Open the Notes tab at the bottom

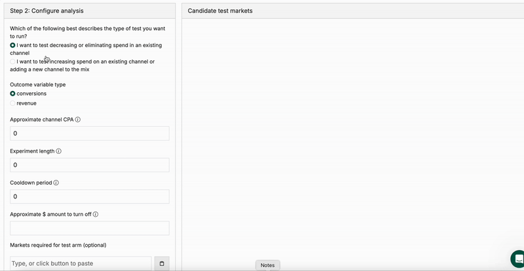[267, 265]
